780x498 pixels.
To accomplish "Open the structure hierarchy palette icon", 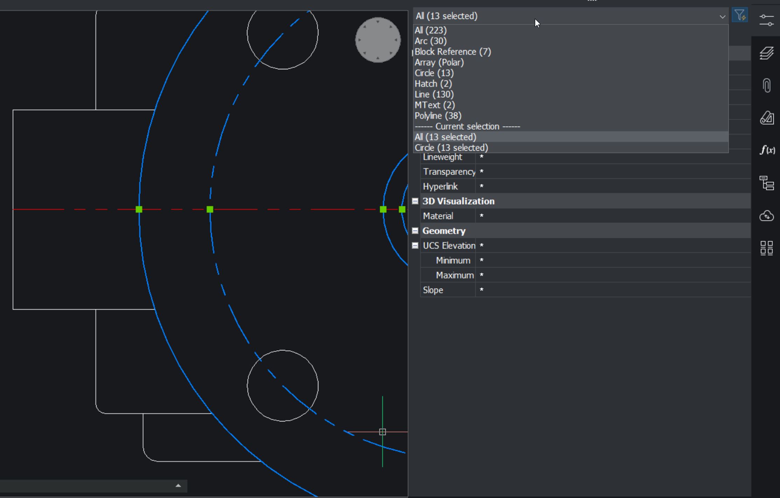I will point(767,183).
